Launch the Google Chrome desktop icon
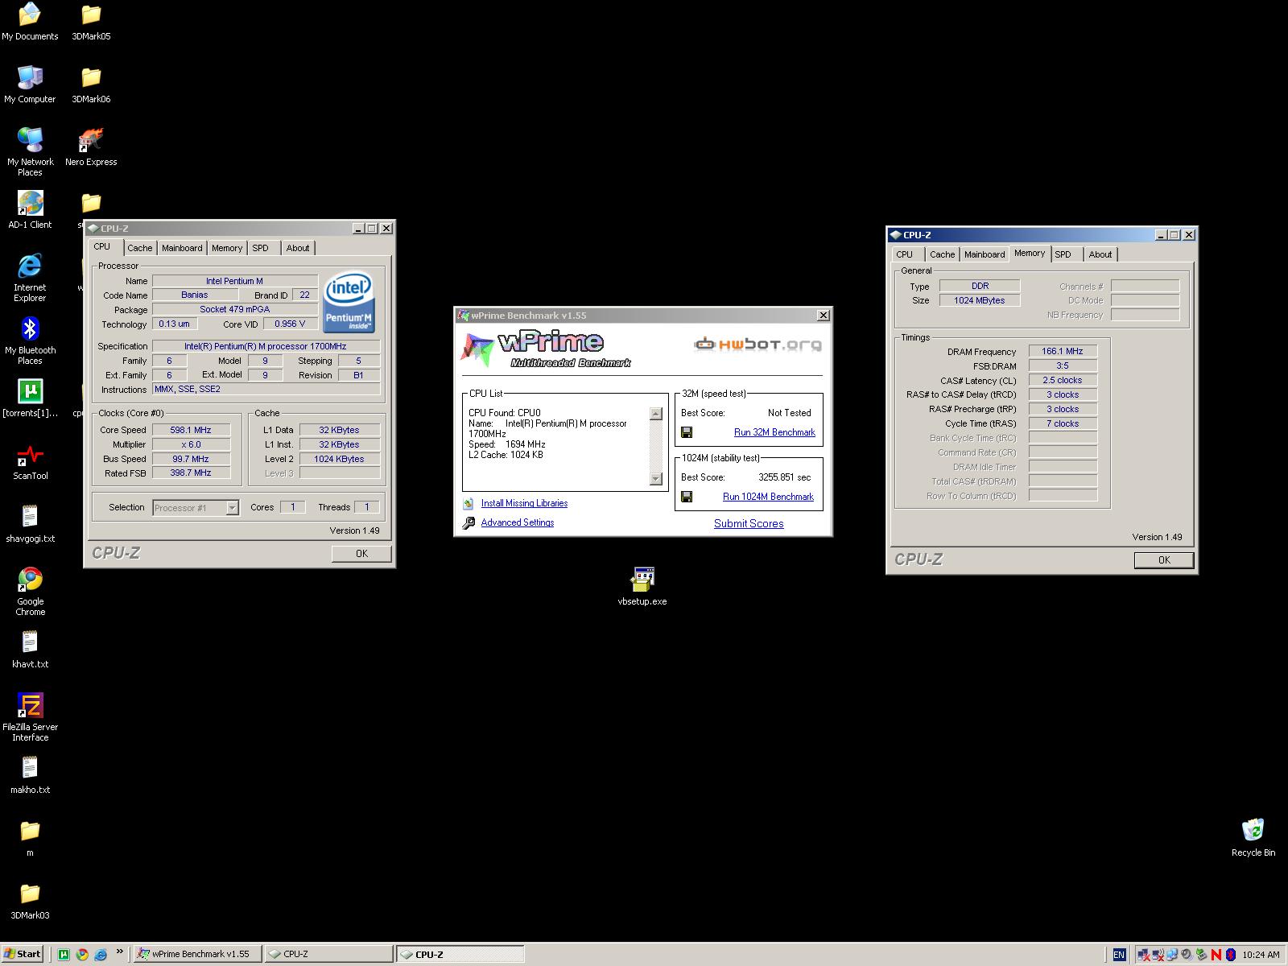Screen dimensions: 1288x966 point(30,592)
